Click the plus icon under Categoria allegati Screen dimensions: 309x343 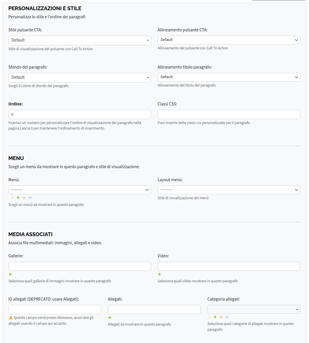(x=215, y=317)
